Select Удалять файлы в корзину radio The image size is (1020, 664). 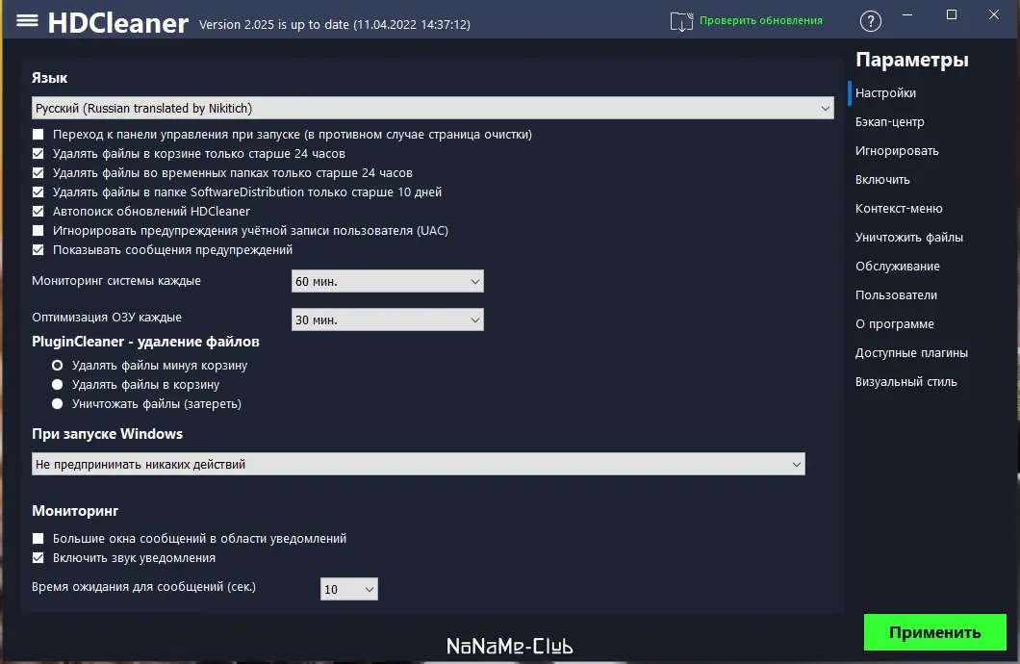coord(57,384)
